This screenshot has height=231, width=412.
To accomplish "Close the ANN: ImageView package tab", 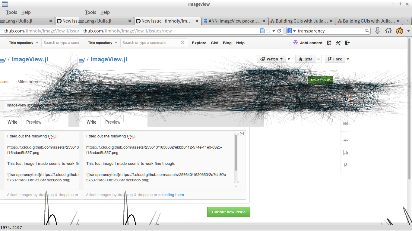I will [264, 21].
